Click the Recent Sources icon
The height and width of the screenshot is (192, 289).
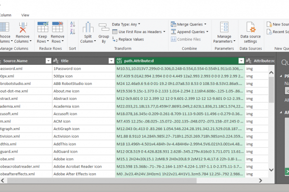[x=269, y=32]
